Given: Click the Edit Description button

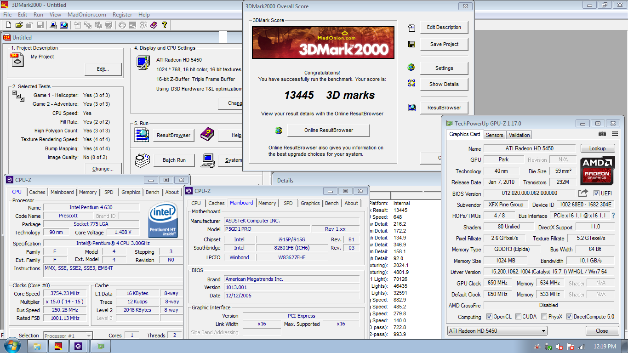Looking at the screenshot, I should 444,28.
